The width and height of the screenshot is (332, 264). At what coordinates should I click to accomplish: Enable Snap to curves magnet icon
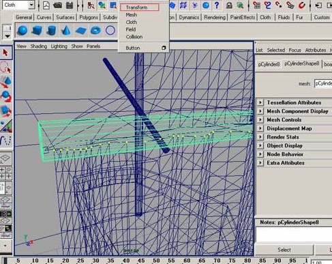268,5
